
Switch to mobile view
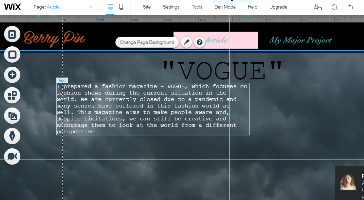[121, 7]
